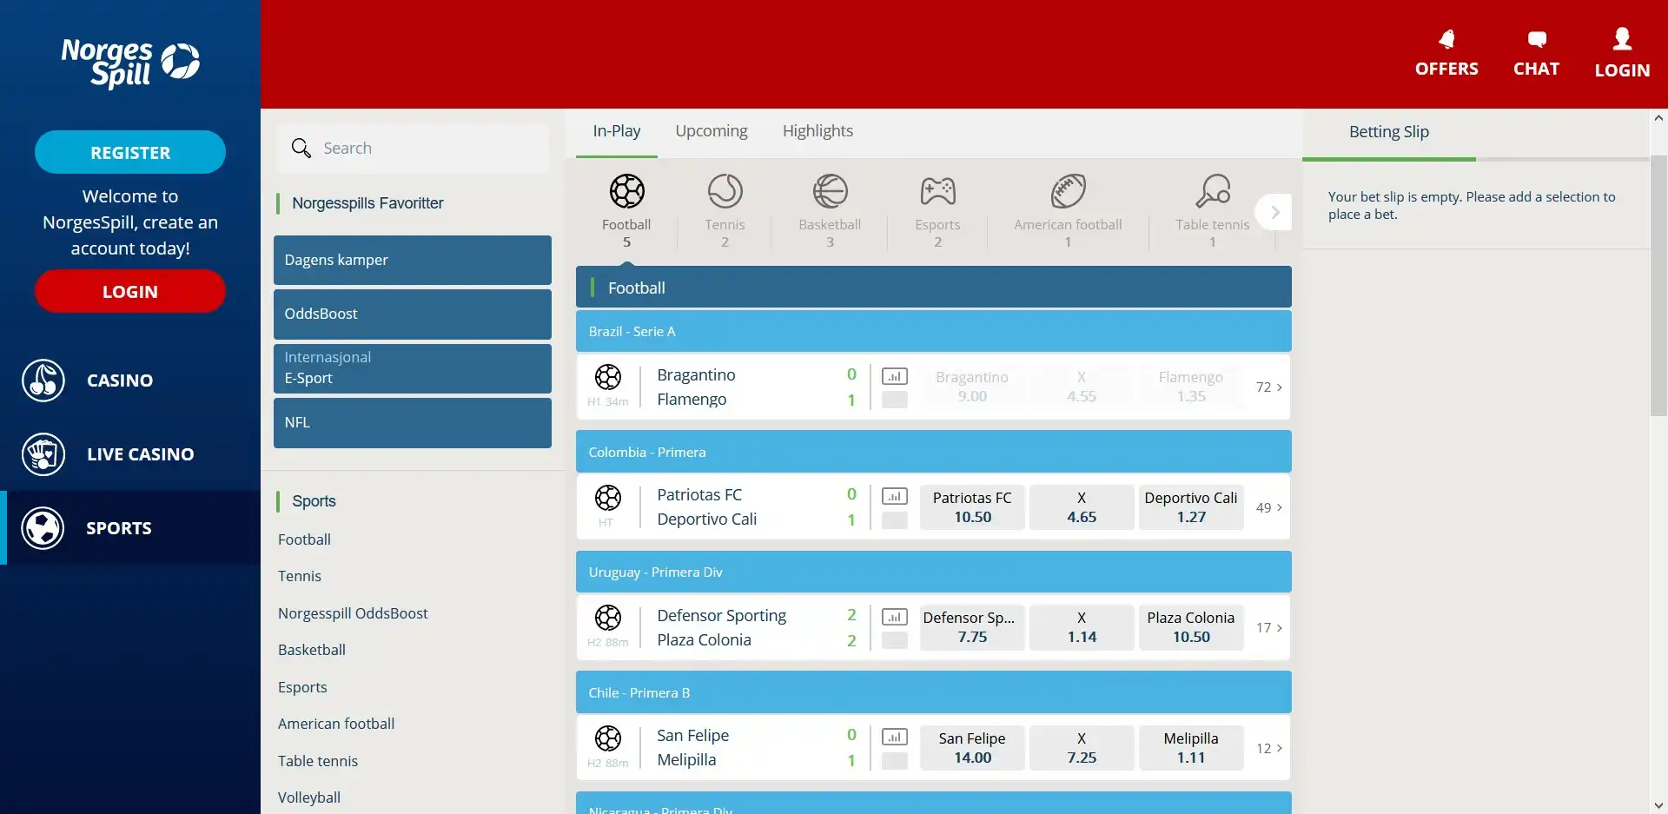The image size is (1668, 814).
Task: Toggle Melipilla 1.11 odds selection
Action: (x=1190, y=748)
